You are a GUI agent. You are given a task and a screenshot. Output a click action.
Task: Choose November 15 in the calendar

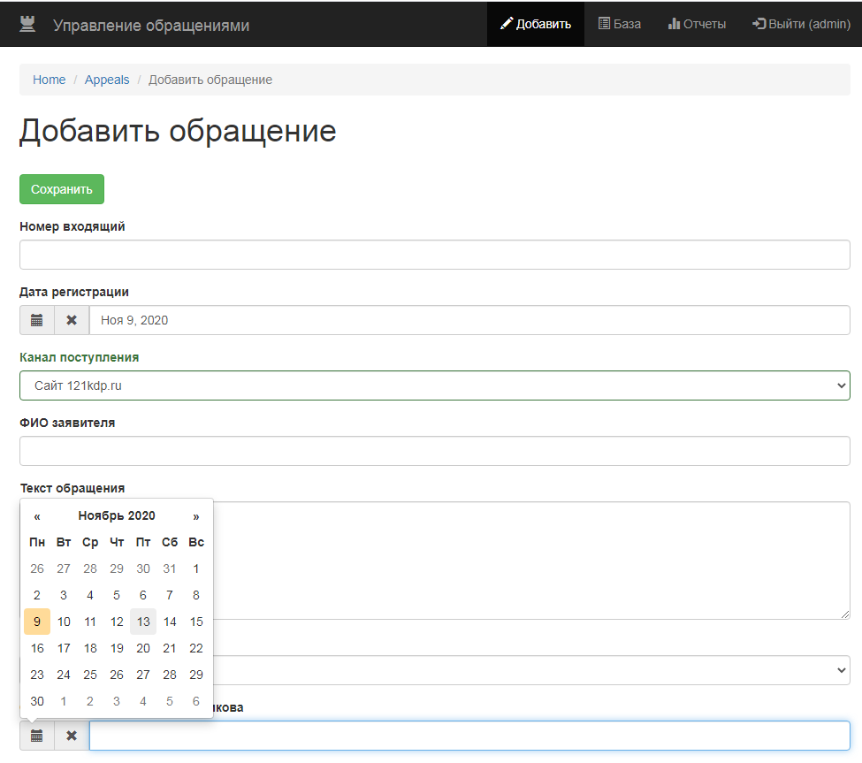tap(196, 622)
